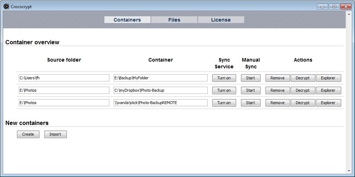This screenshot has height=177, width=355.
Task: Click the \\wanda\stick\Photo-BackupREMOTE container field
Action: (x=160, y=103)
